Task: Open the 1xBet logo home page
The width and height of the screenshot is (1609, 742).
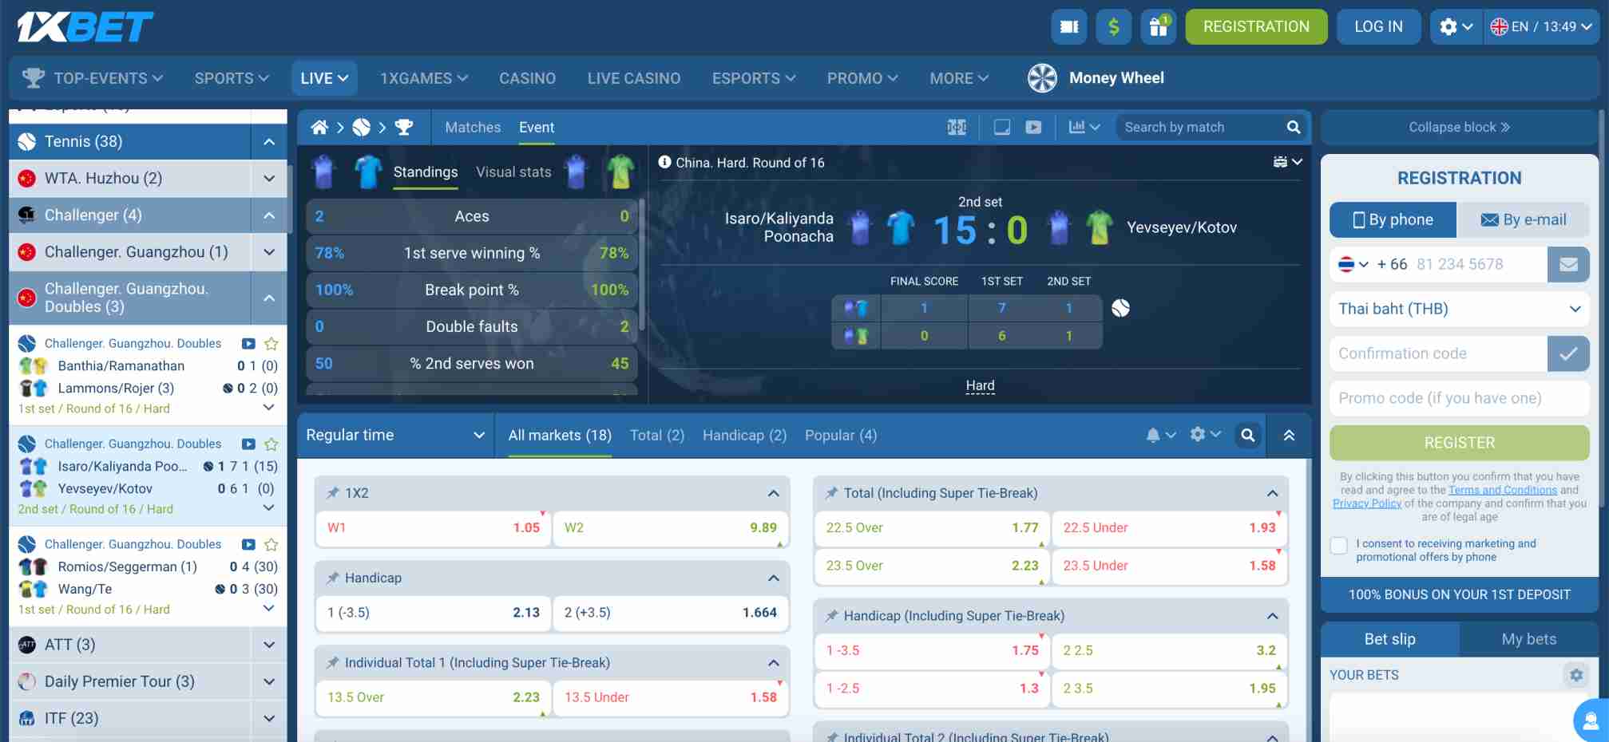Action: click(x=85, y=26)
